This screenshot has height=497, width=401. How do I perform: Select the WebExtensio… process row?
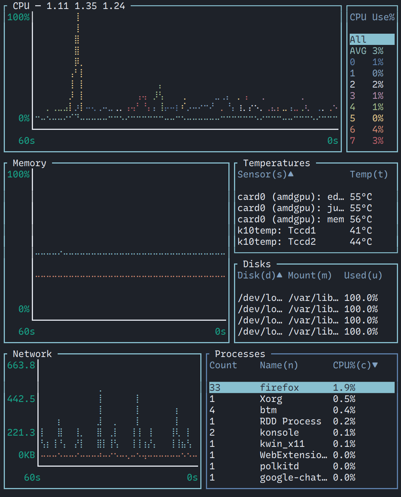(x=302, y=455)
